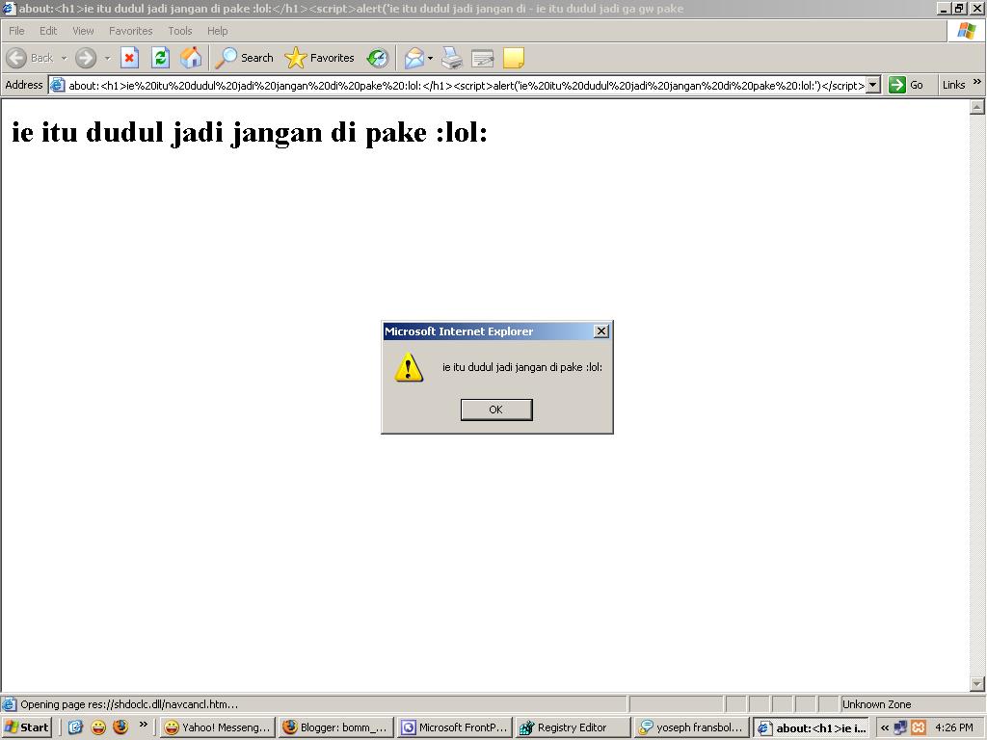
Task: Click the red Stop loading icon
Action: (130, 58)
